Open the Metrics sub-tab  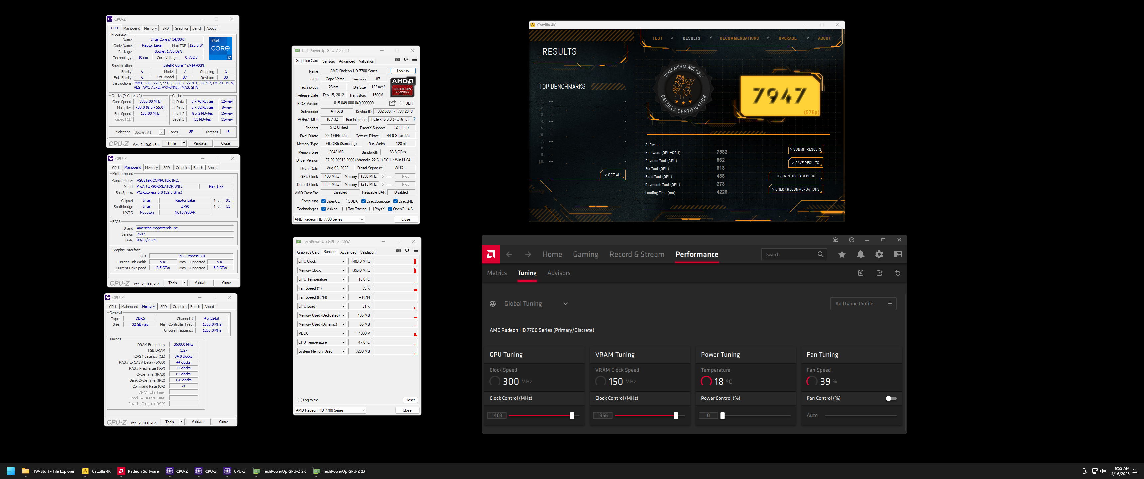497,273
